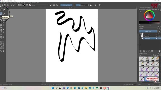
Task: Open an existing document from toolbar
Action: (x=5, y=5)
